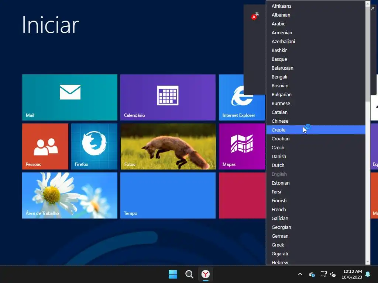Viewport: 378px width, 283px height.
Task: Open the Mapas tile
Action: [242, 147]
